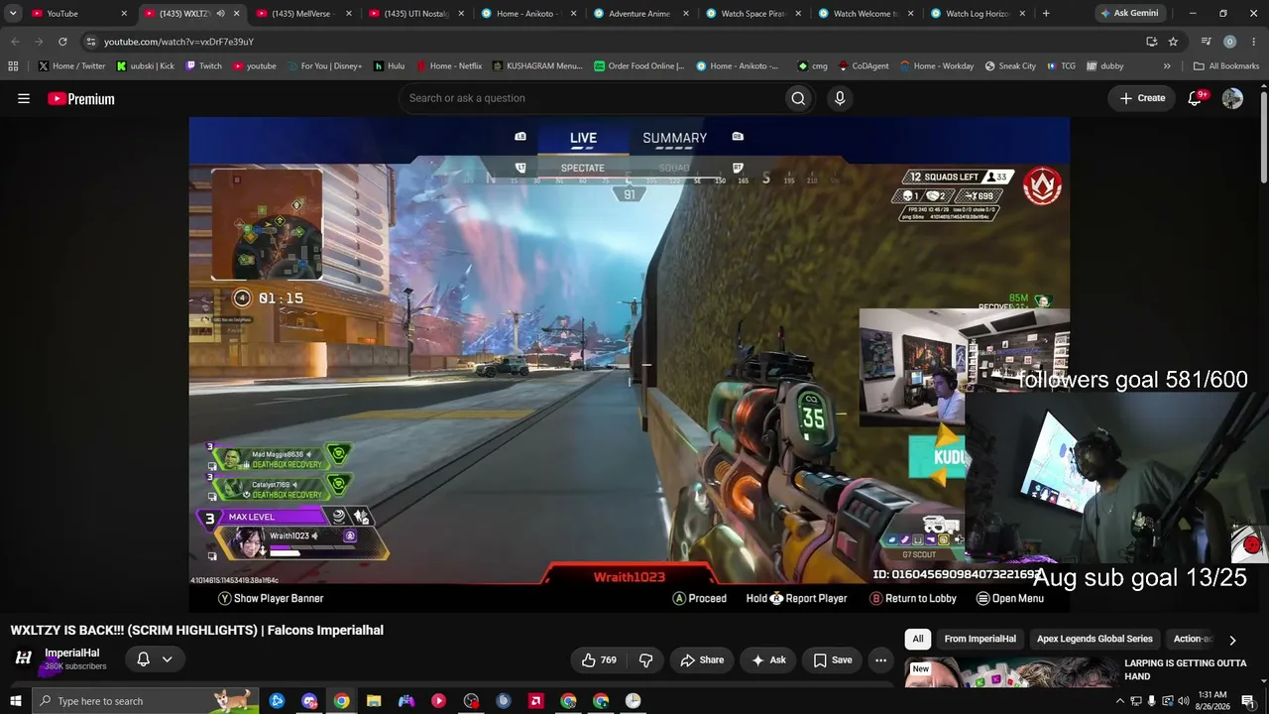1269x714 pixels.
Task: Select 'Apex Legends Global Series' chip
Action: 1095,640
